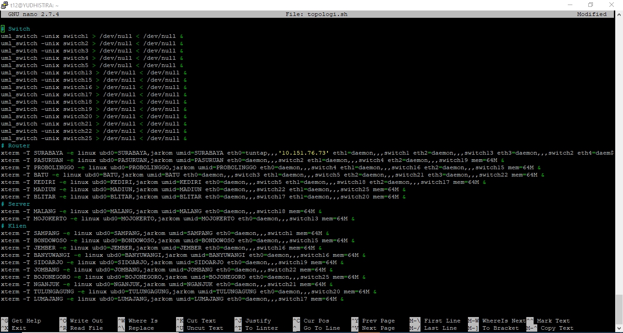Click 'switch25' in the uml_switch line
The width and height of the screenshot is (623, 333).
pyautogui.click(x=78, y=138)
